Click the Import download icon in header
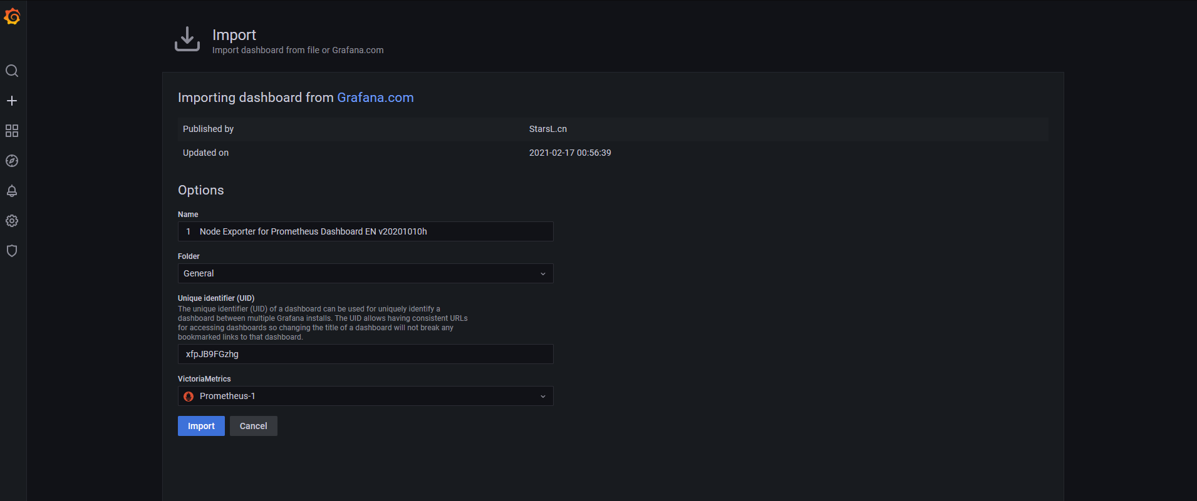The height and width of the screenshot is (501, 1197). (x=187, y=39)
